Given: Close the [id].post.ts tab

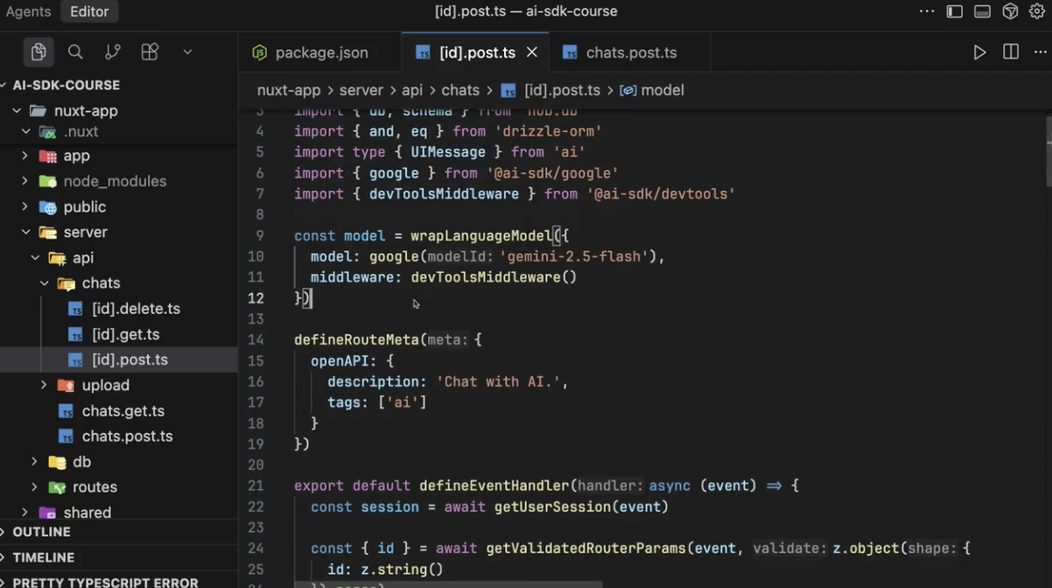Looking at the screenshot, I should 532,52.
